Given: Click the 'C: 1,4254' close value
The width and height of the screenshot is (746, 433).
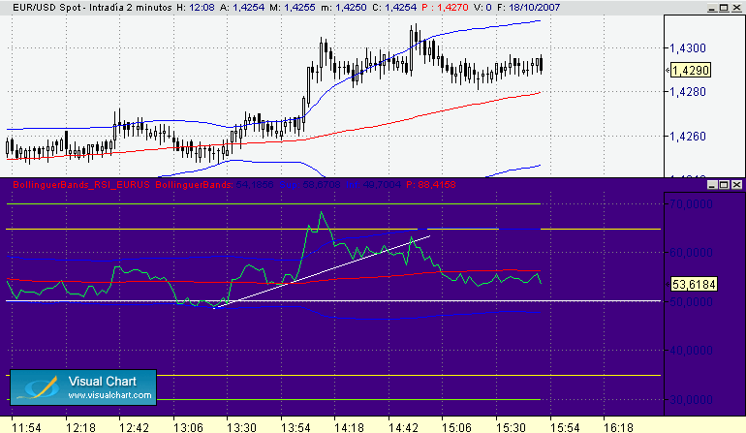Looking at the screenshot, I should tap(394, 8).
